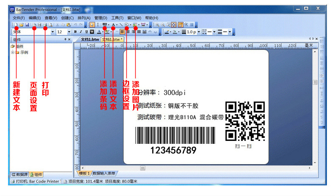
Task: Choose the text cursor I-beam tool
Action: 98,25
